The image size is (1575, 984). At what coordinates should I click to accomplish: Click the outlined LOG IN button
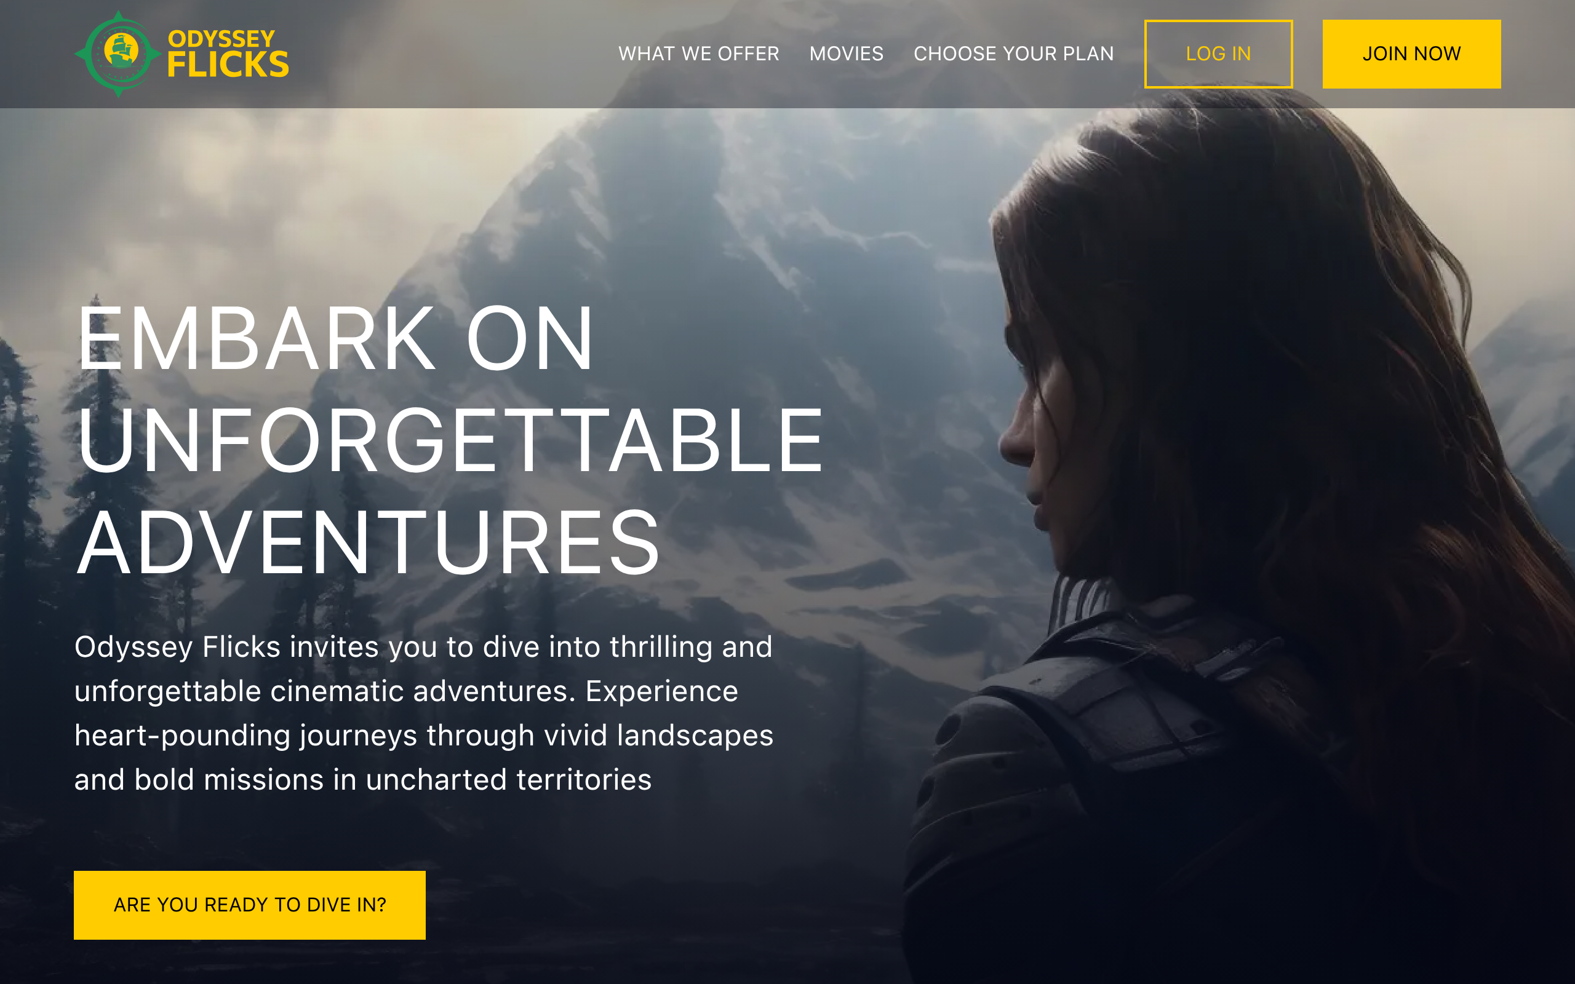pyautogui.click(x=1218, y=54)
